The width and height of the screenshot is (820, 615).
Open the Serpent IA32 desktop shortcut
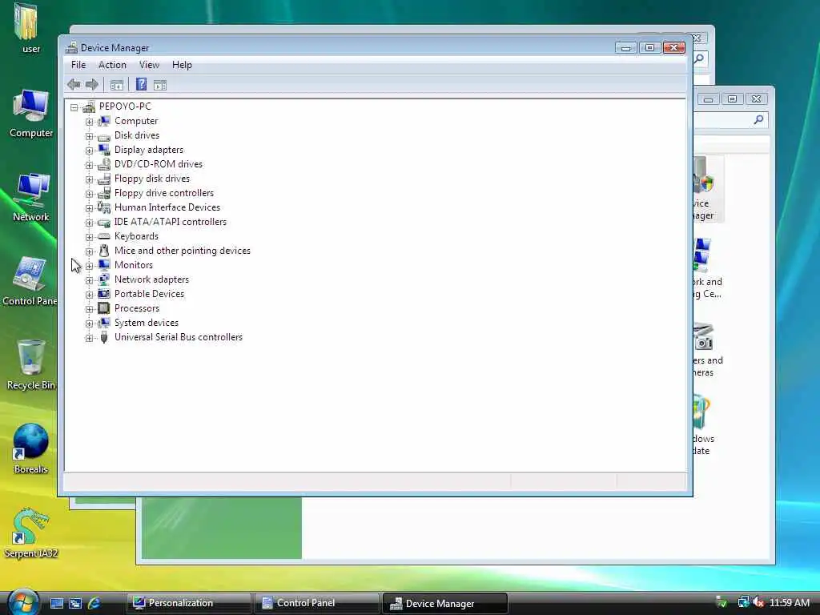31,533
